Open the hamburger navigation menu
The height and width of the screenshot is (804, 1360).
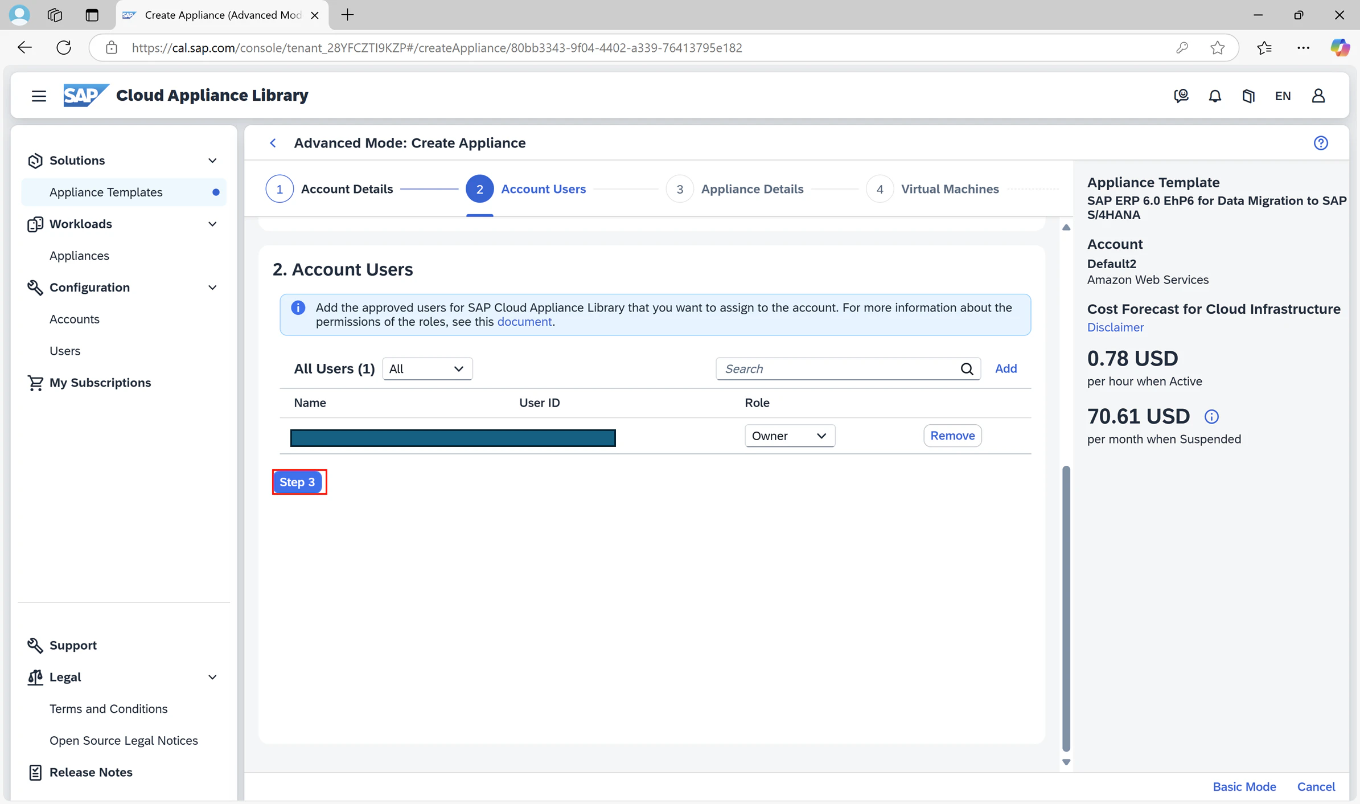coord(39,96)
